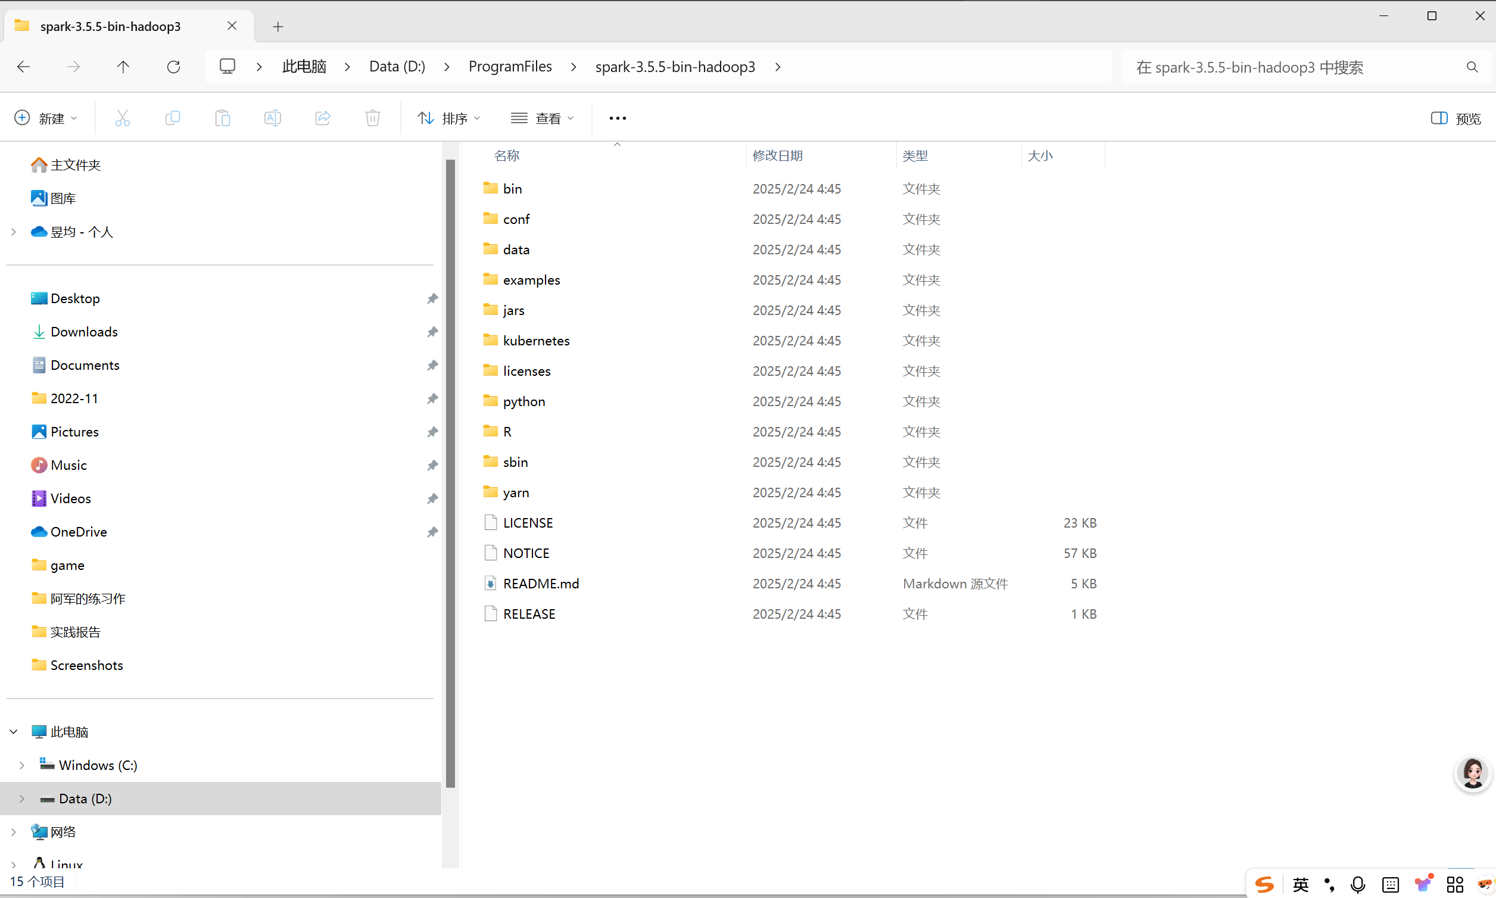The height and width of the screenshot is (898, 1496).
Task: Click ProgramFiles in the breadcrumb path
Action: tap(510, 67)
